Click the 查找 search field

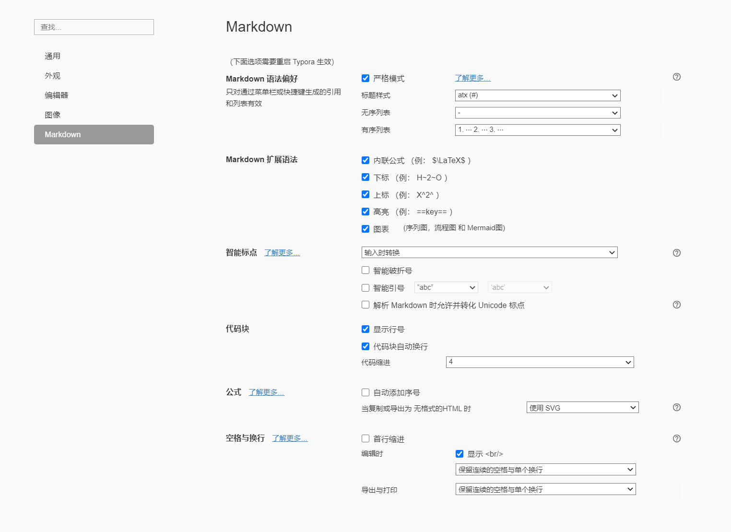[94, 27]
